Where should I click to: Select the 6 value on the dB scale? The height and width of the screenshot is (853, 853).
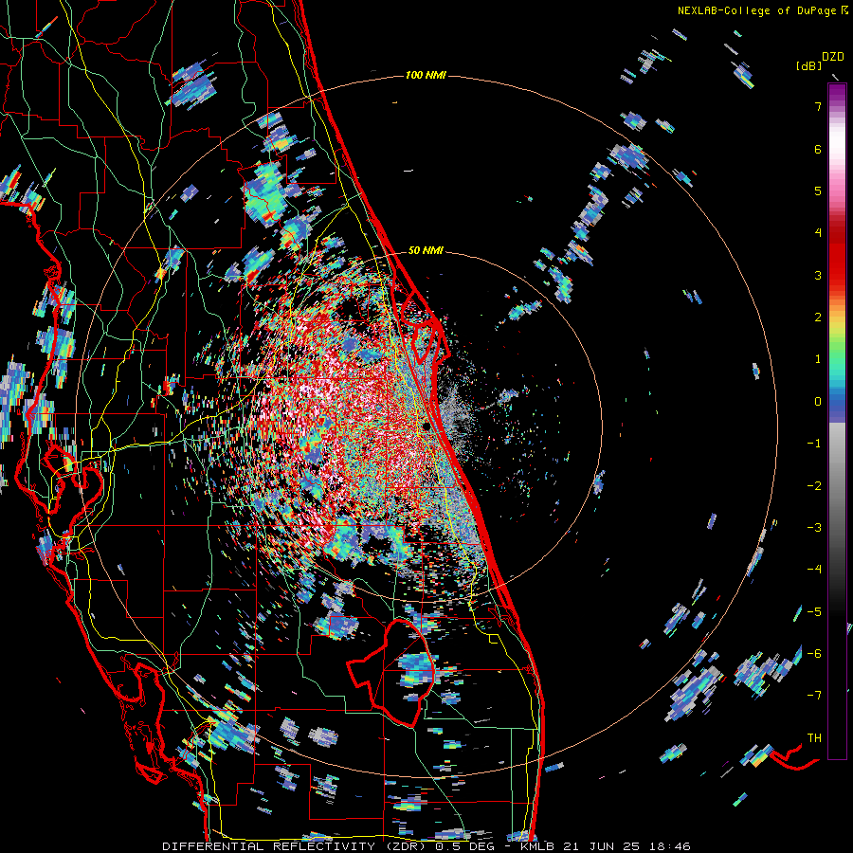point(818,149)
